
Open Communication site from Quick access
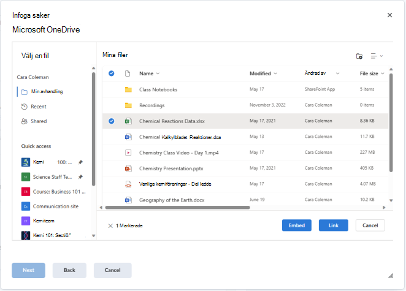(x=56, y=206)
